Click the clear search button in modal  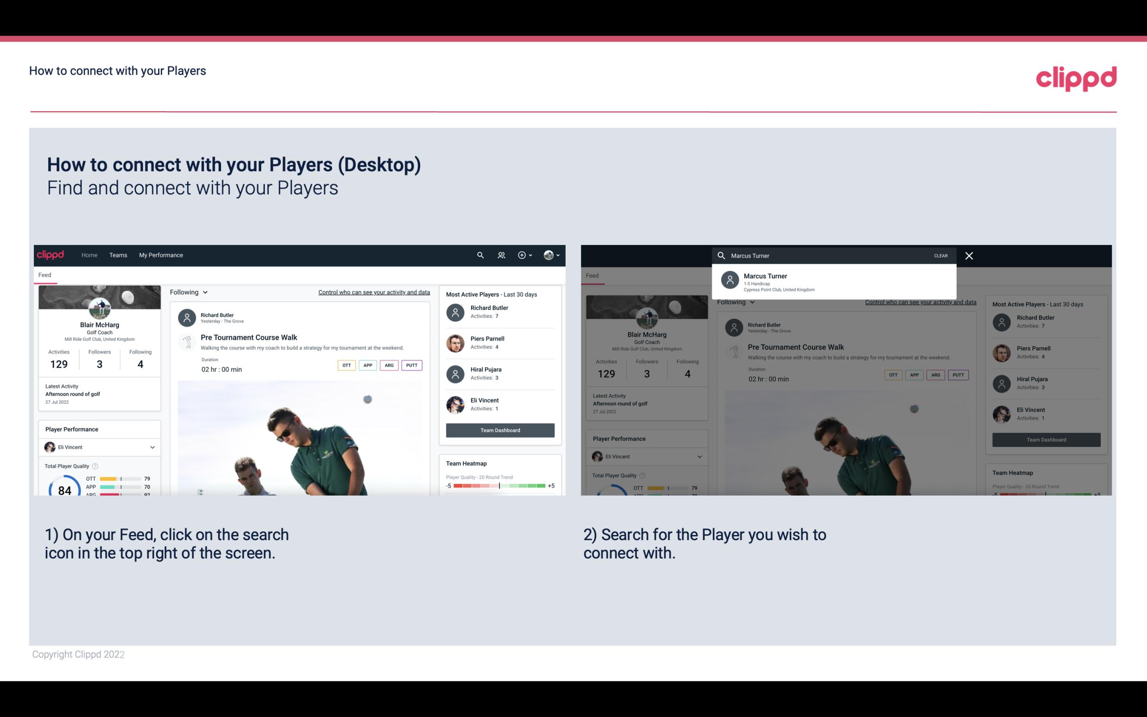[x=940, y=255]
